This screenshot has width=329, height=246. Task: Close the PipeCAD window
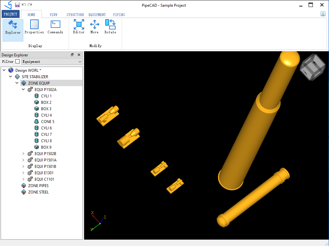pyautogui.click(x=322, y=5)
